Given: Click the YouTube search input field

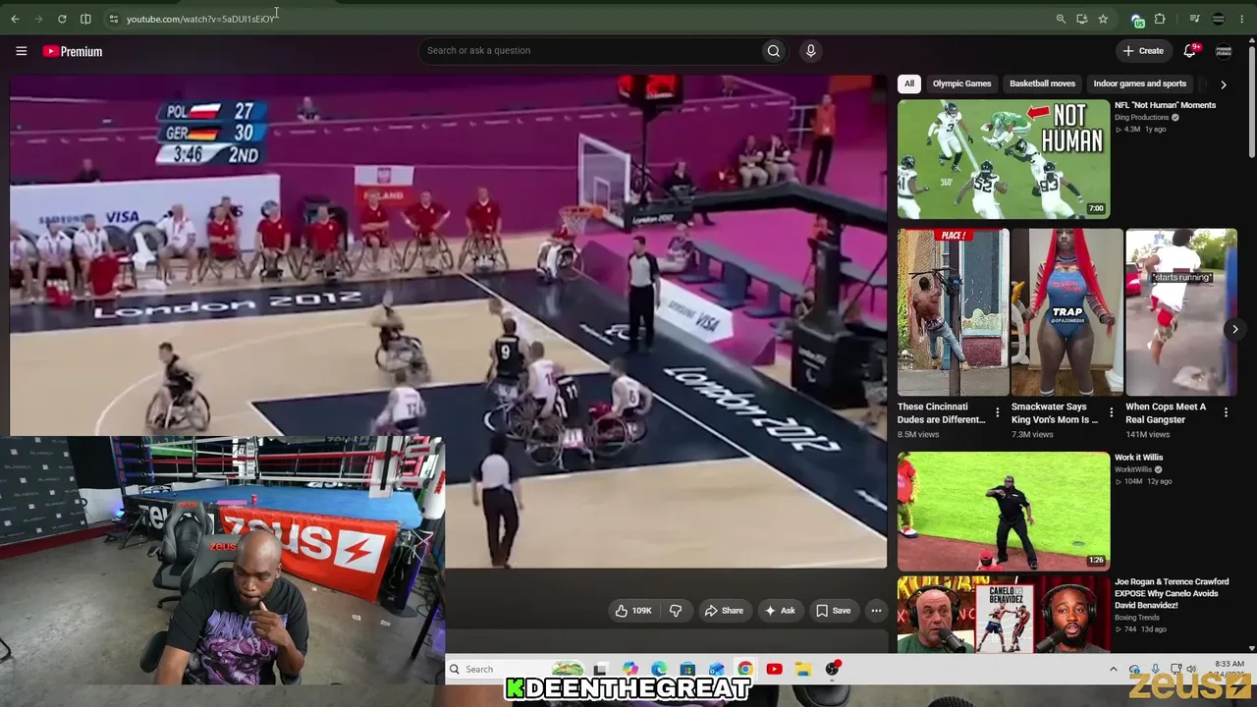Looking at the screenshot, I should tap(589, 51).
